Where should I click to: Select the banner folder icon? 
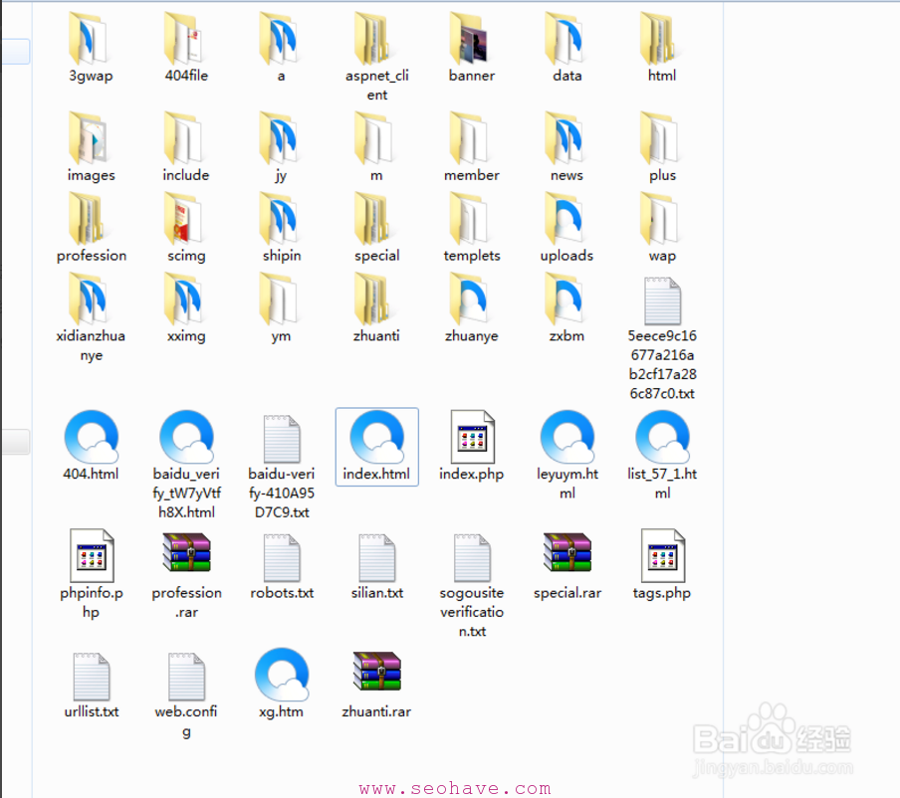(x=470, y=39)
